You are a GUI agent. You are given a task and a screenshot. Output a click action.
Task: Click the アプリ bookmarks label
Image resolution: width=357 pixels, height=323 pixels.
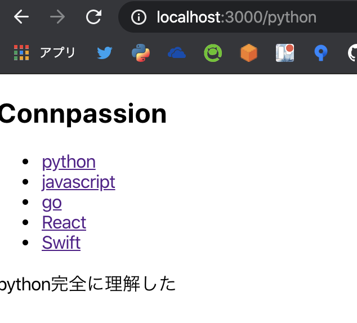[57, 52]
